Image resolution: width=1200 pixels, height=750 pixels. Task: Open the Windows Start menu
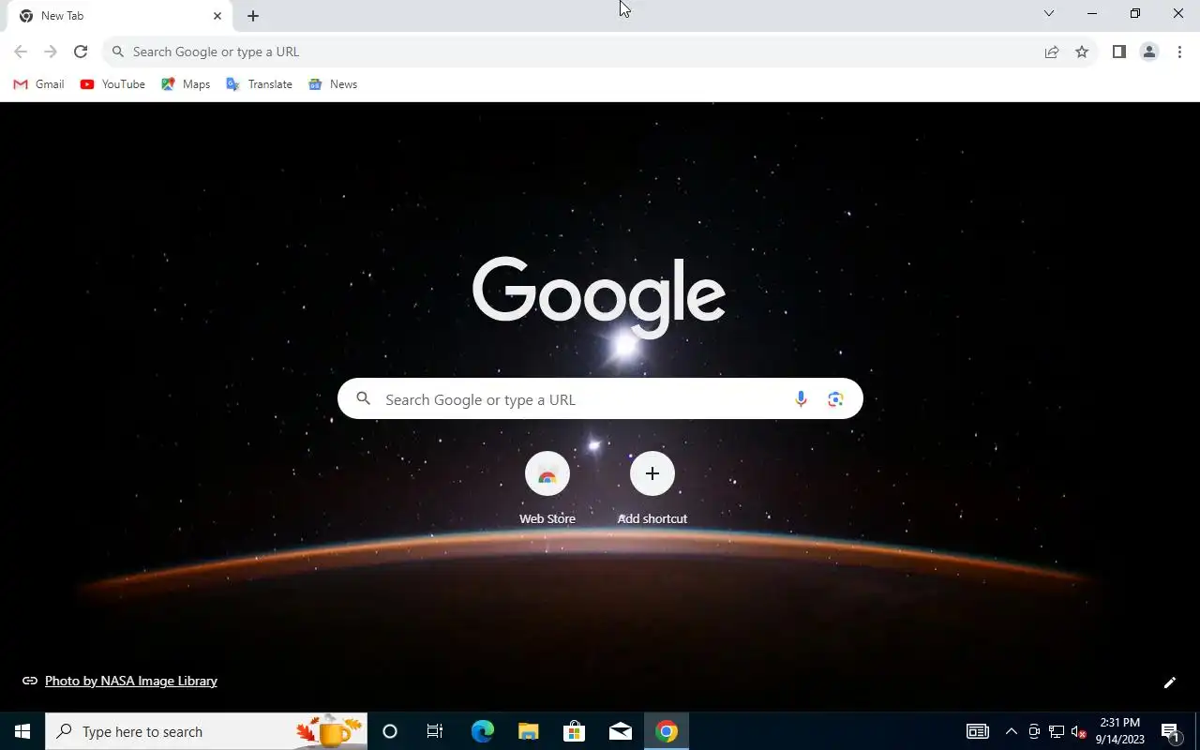pos(22,731)
